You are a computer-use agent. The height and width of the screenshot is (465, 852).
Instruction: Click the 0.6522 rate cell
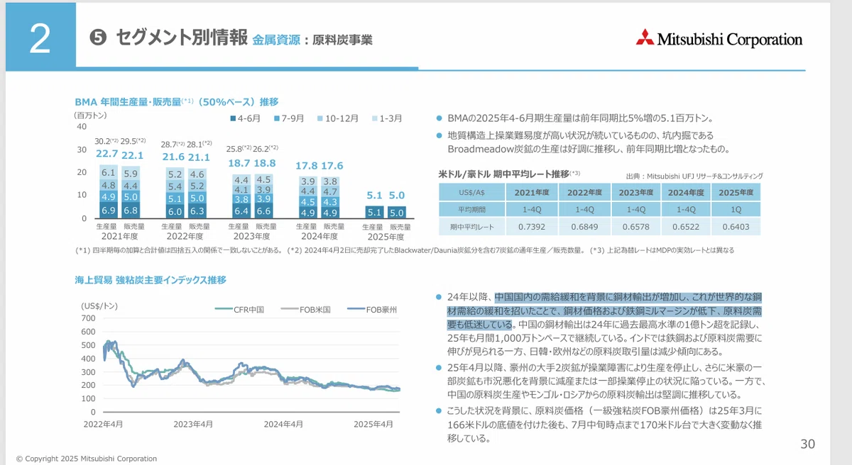click(687, 227)
